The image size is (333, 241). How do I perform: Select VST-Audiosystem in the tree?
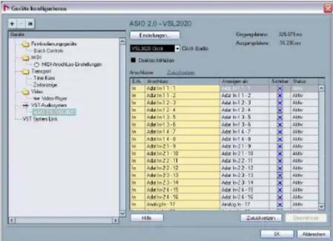click(49, 105)
